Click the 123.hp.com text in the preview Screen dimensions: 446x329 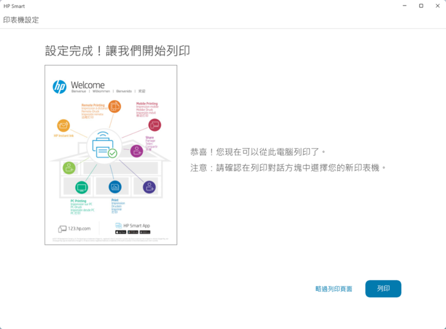[79, 229]
